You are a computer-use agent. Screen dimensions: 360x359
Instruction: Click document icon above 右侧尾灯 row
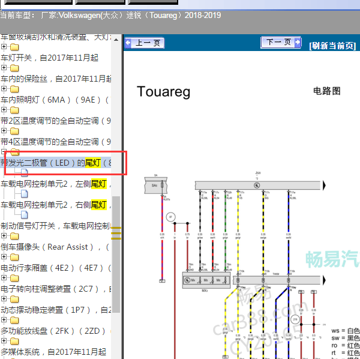pyautogui.click(x=25, y=194)
